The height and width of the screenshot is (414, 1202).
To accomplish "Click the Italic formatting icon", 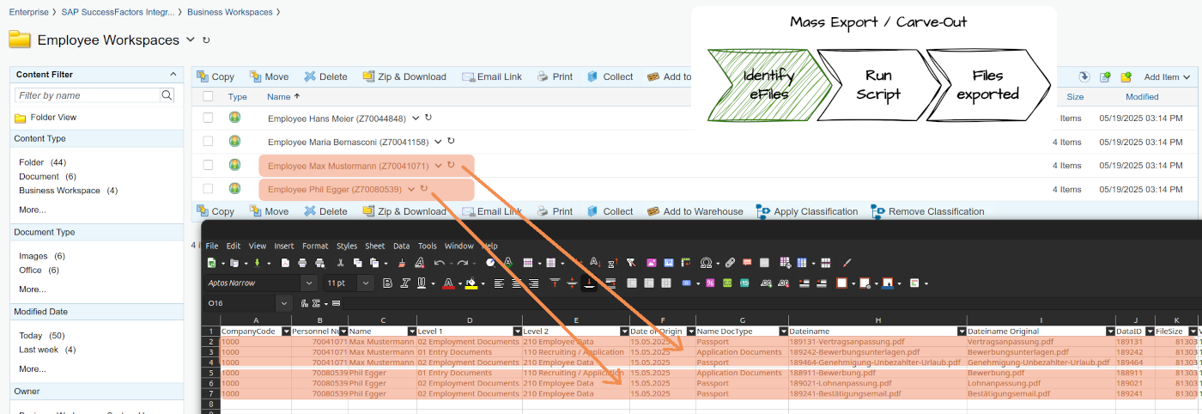I will 404,283.
